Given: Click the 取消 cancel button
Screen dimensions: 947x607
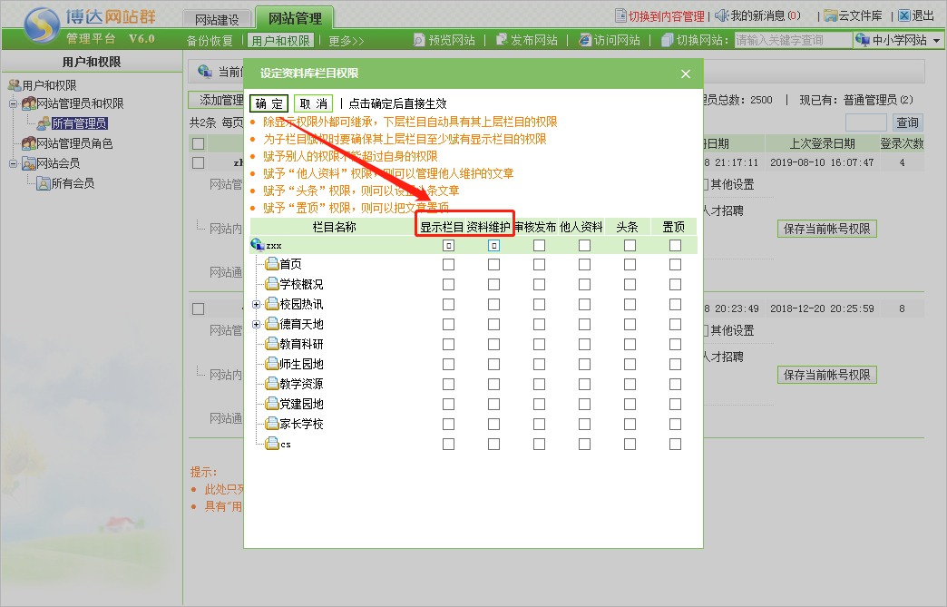Looking at the screenshot, I should click(313, 103).
